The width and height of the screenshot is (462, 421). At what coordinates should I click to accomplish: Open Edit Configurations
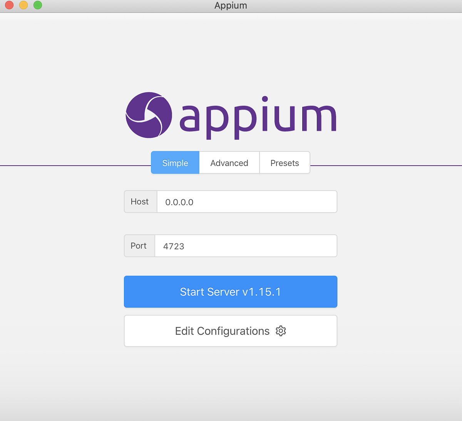point(230,331)
